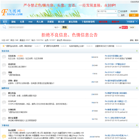The image size is (139, 139).
Task: Open the COSPLAY forum title
Action: 12,101
